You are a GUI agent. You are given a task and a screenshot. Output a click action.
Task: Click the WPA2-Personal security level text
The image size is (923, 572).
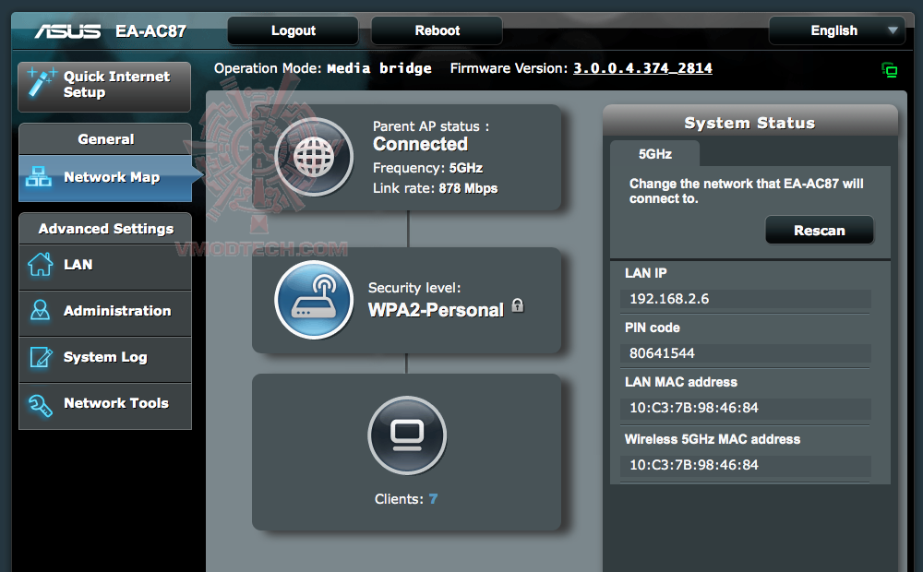click(x=437, y=310)
